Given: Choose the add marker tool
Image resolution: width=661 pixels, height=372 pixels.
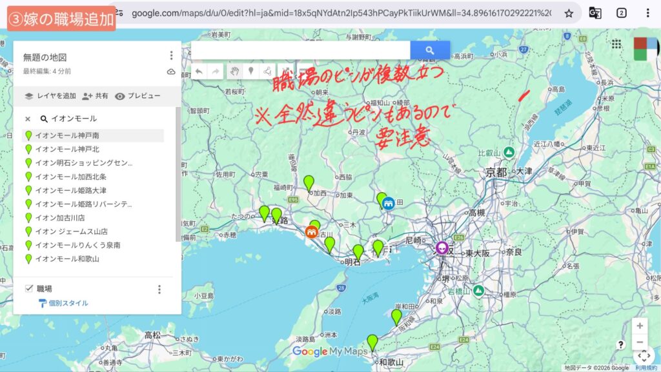Looking at the screenshot, I should (251, 71).
